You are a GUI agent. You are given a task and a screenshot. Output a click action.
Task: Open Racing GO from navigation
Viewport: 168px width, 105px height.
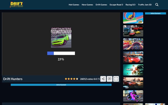(130, 5)
